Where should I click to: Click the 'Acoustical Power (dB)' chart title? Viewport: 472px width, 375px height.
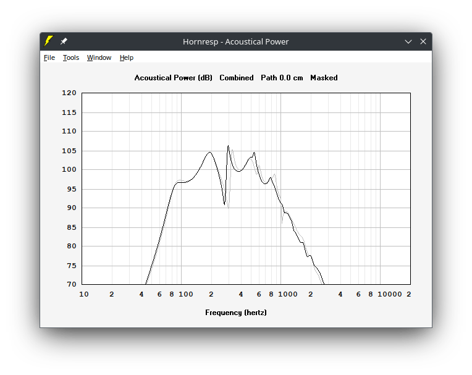click(174, 78)
